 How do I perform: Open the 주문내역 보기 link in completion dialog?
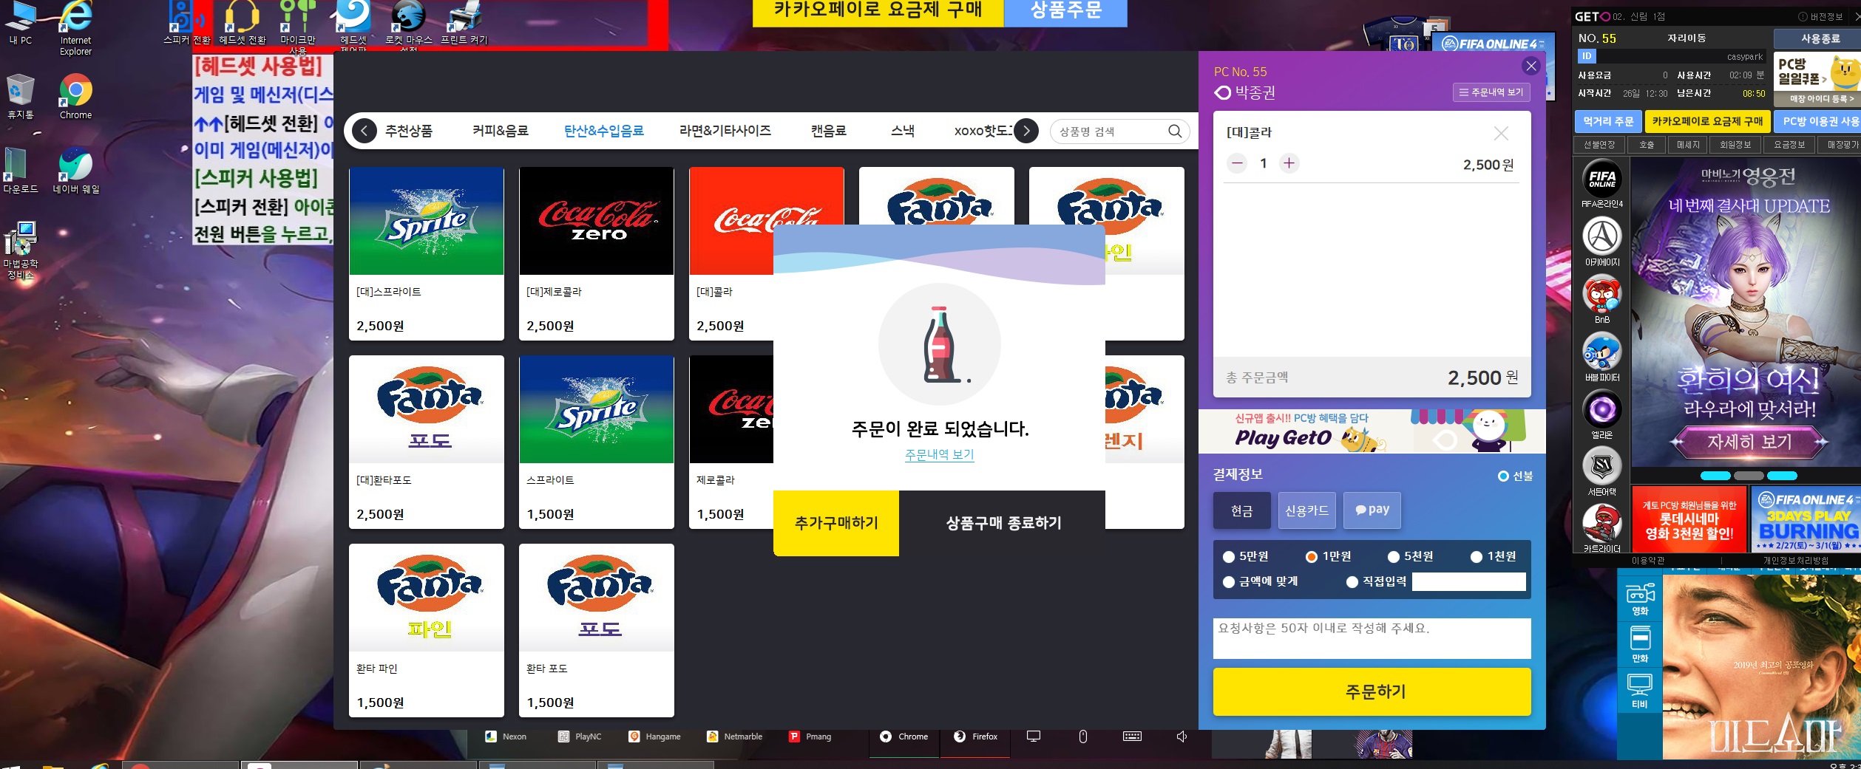point(940,455)
